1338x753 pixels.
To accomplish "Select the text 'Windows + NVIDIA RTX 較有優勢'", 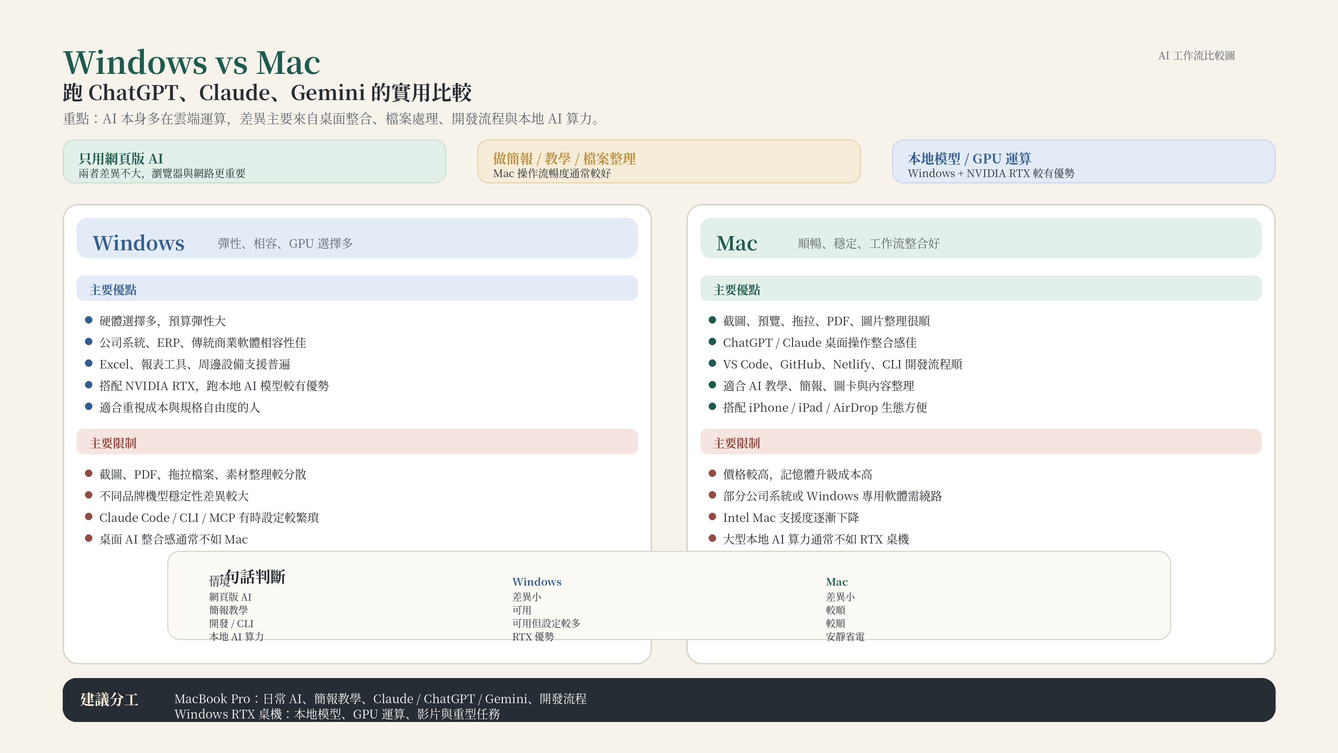I will coord(991,173).
